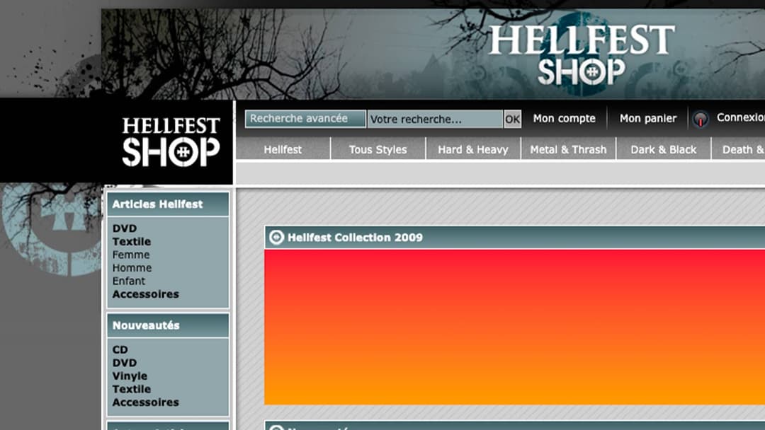
Task: Select Homme in Articles Hellfest sidebar
Action: tap(132, 268)
